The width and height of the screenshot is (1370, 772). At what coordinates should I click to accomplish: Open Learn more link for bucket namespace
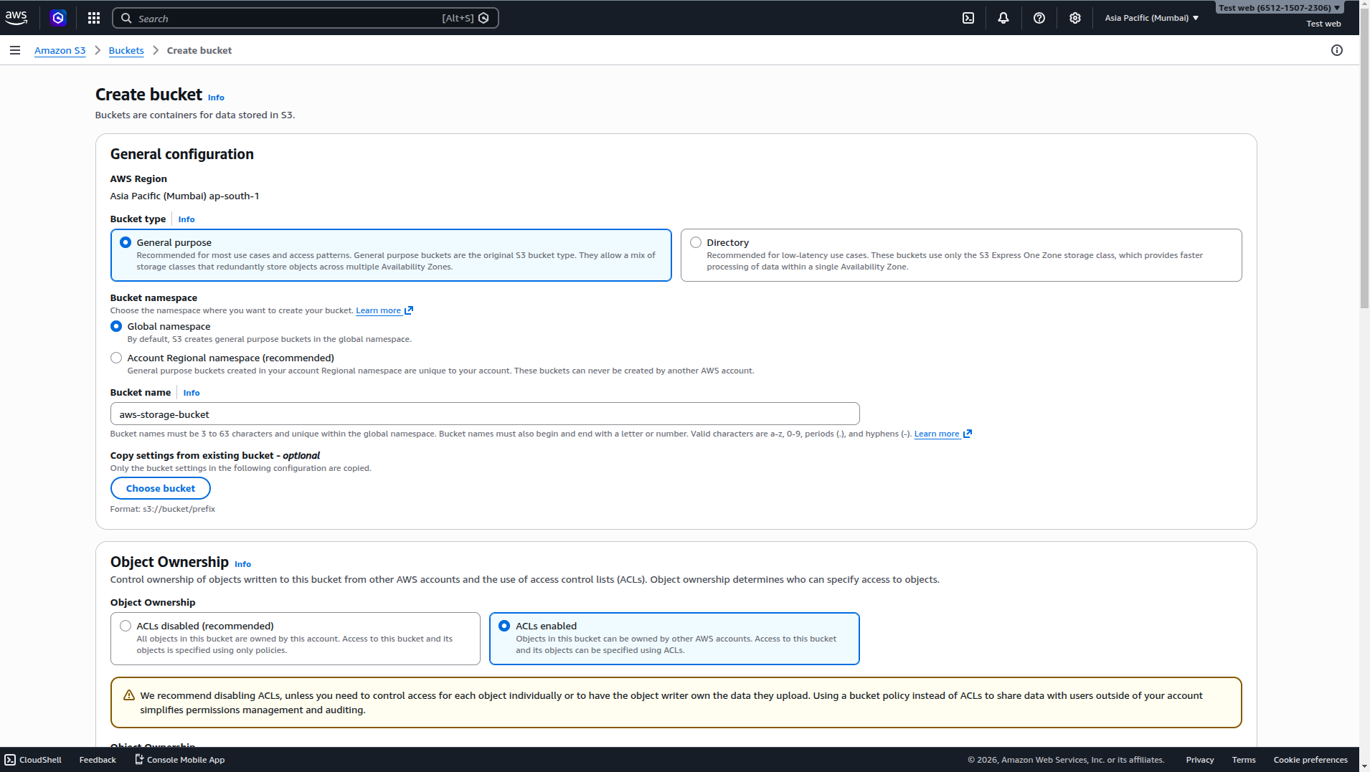tap(384, 310)
